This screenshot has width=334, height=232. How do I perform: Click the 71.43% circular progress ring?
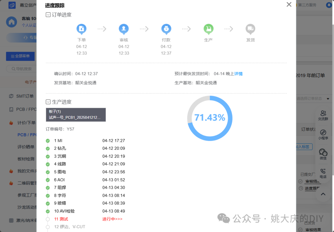pyautogui.click(x=210, y=118)
